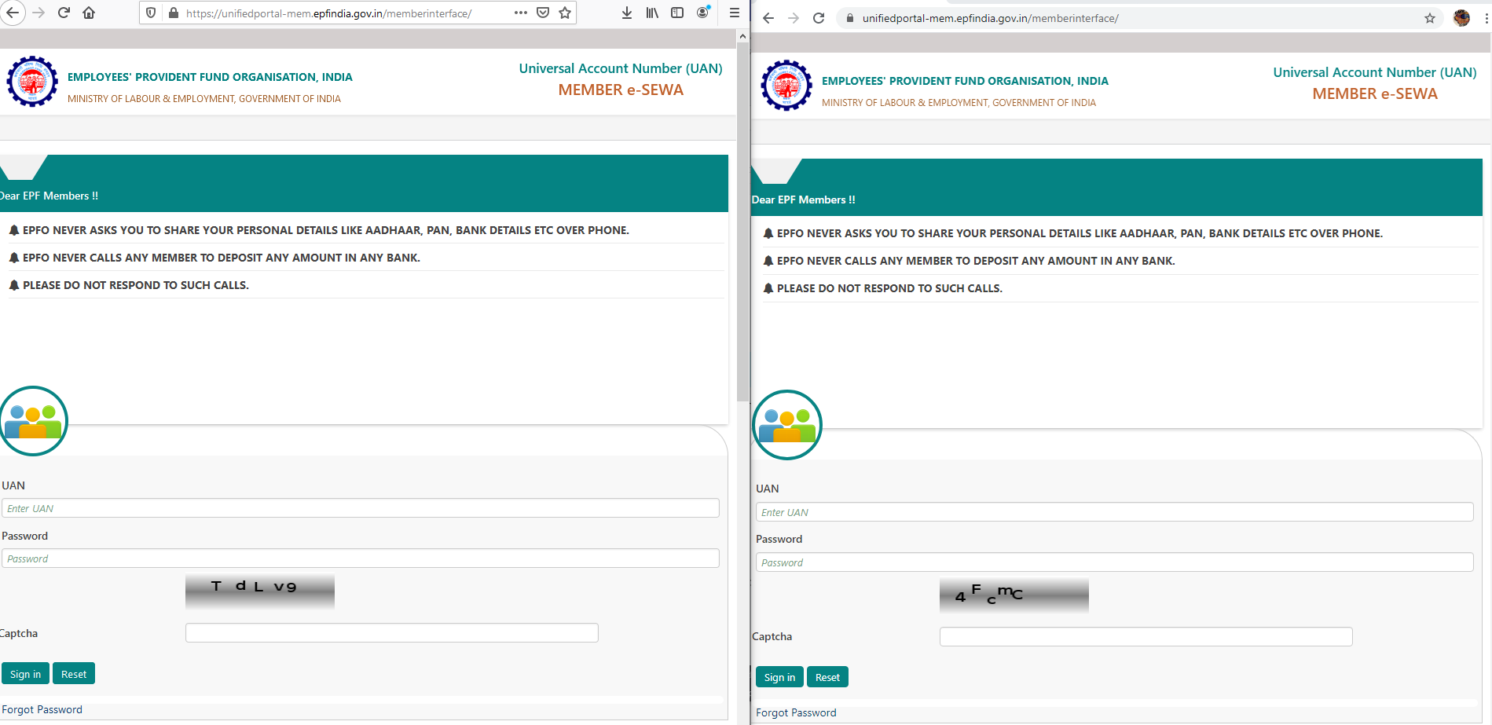Click the Firefox back arrow
The height and width of the screenshot is (725, 1492).
(13, 13)
